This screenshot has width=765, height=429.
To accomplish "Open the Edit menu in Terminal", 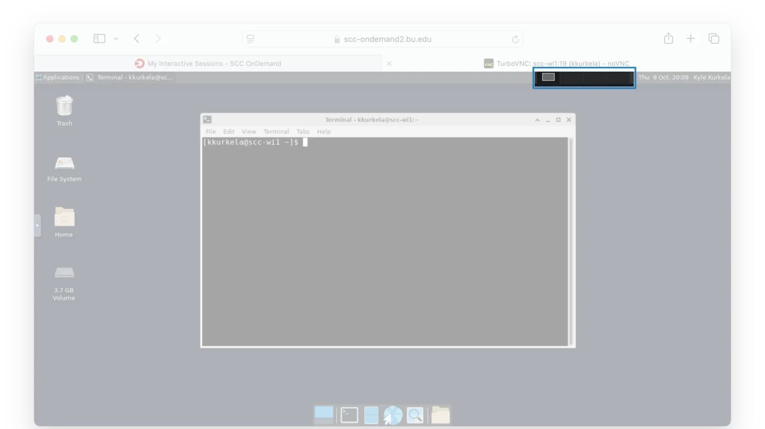I will tap(228, 132).
